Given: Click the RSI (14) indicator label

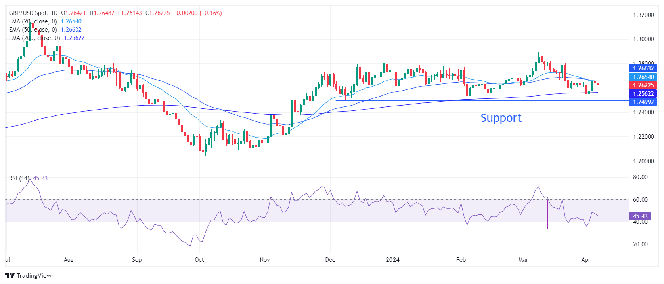Looking at the screenshot, I should click(19, 178).
